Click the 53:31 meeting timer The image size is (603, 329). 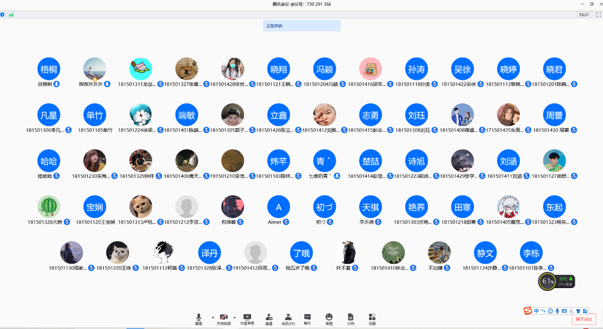pyautogui.click(x=584, y=15)
